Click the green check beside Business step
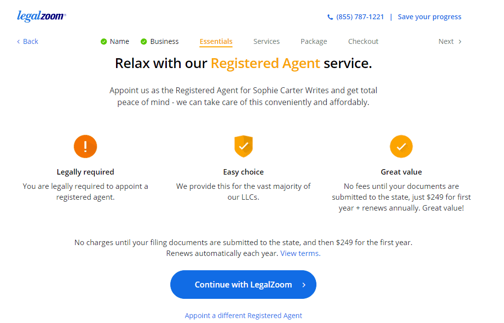The width and height of the screenshot is (504, 323). tap(144, 41)
